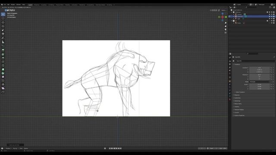Hide Cube.001 in viewport via eye icon
The width and height of the screenshot is (276, 155).
click(x=272, y=16)
